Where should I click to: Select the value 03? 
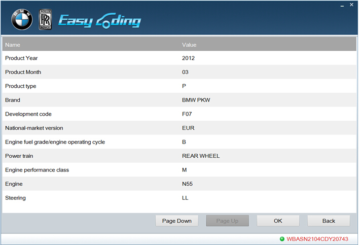[185, 72]
